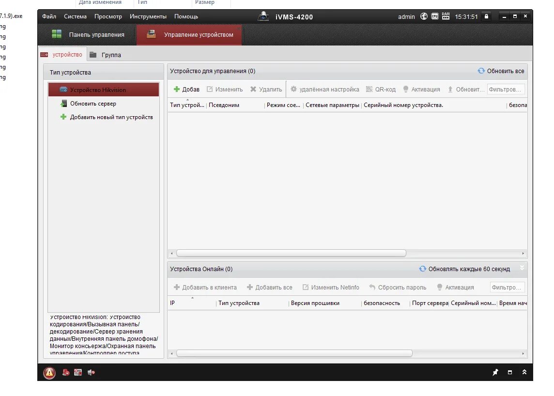Viewport: 554px width, 396px height.
Task: Sort by Режим сое... column header
Action: (283, 105)
